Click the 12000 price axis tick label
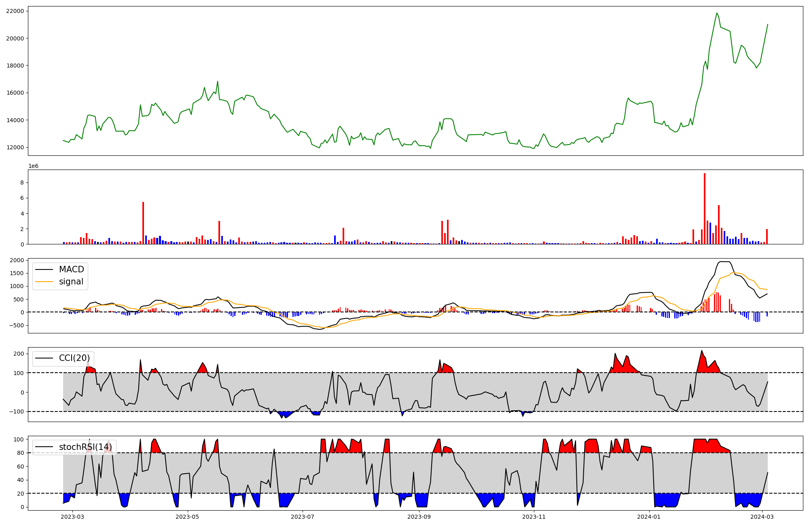The image size is (809, 526). 15,147
